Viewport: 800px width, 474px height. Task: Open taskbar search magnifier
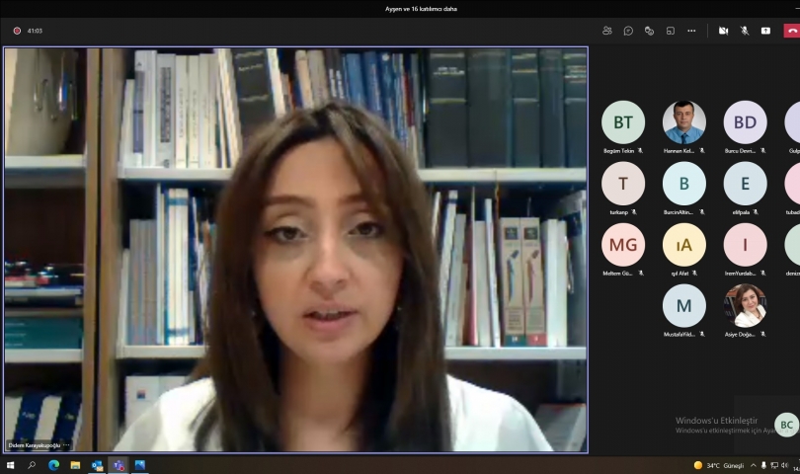coord(32,465)
